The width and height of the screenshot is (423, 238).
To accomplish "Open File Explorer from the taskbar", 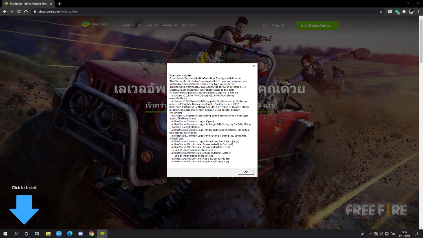I will click(x=48, y=234).
